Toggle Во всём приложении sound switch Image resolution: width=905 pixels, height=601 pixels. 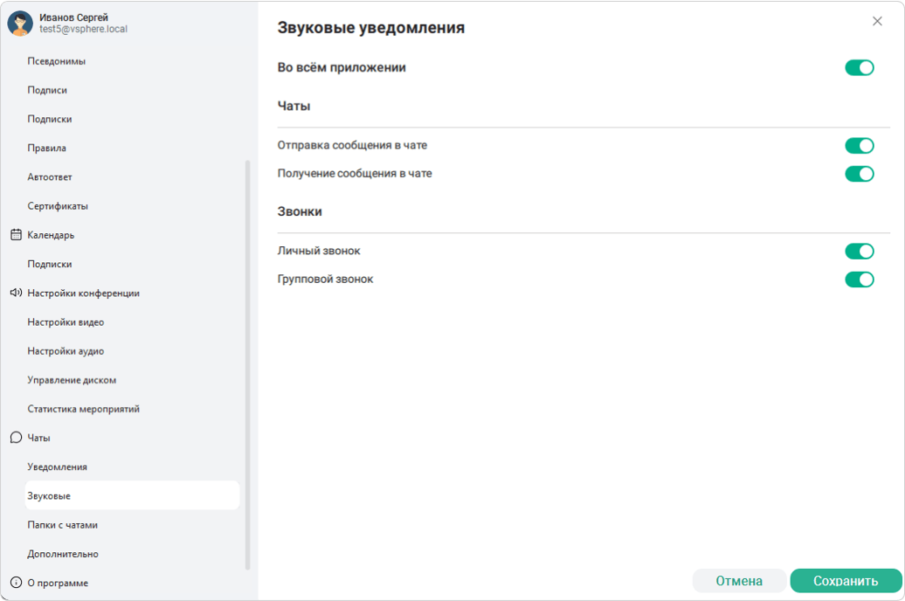pos(860,67)
